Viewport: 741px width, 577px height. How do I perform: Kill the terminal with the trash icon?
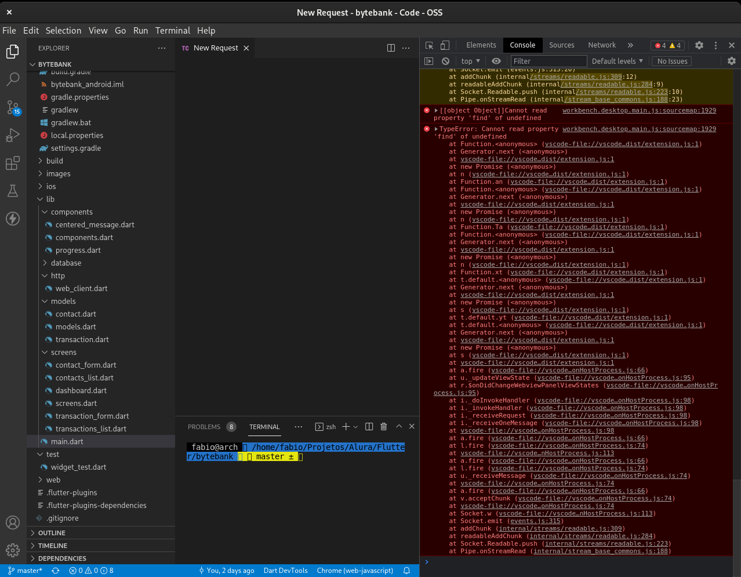click(383, 426)
